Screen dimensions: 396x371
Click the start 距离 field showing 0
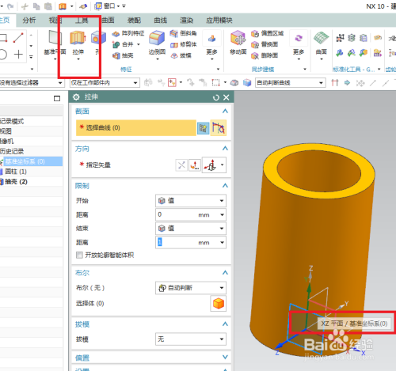click(191, 214)
